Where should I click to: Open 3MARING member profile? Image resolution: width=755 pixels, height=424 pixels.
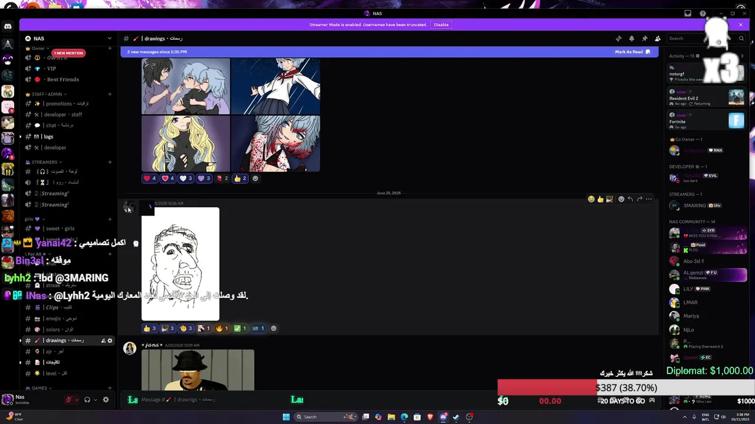[708, 206]
